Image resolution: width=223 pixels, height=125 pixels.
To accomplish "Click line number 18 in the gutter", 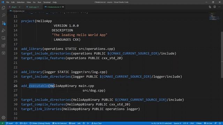I will 15,49.
